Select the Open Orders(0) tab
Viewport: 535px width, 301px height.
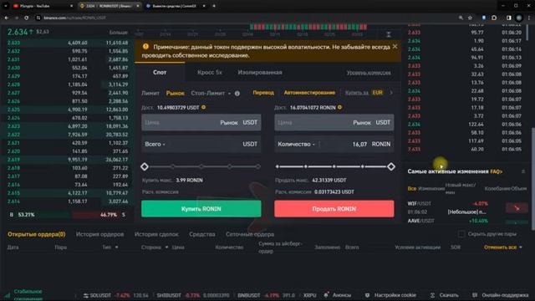(37, 234)
